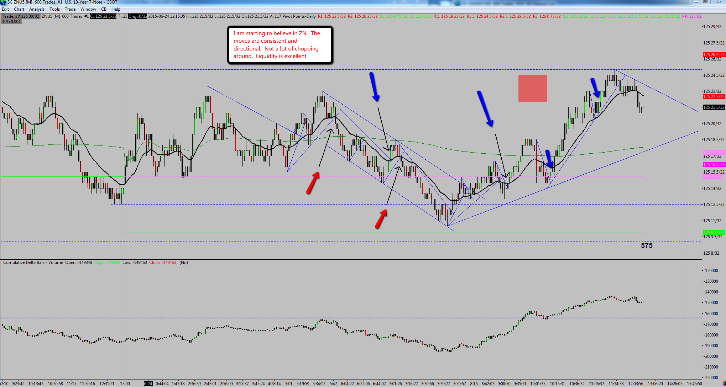Click the '125 18.5/32' price scale label
This screenshot has width=726, height=387.
[714, 140]
